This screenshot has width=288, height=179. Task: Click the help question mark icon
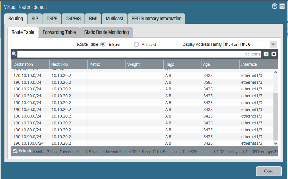coord(275,6)
